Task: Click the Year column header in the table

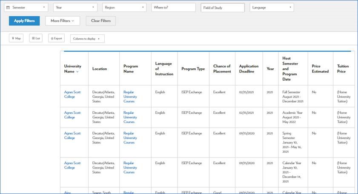Action: click(x=270, y=69)
